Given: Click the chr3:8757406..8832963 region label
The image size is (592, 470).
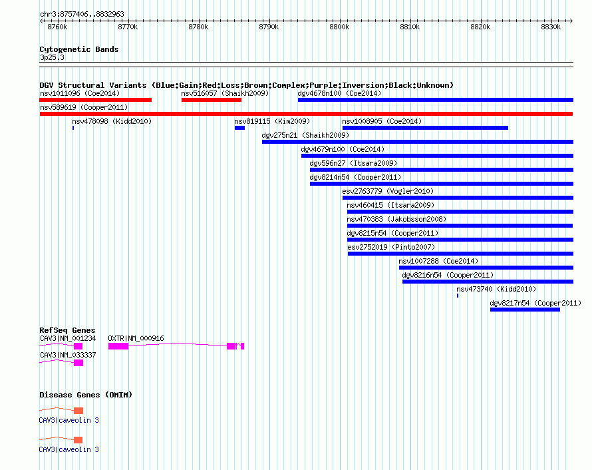Looking at the screenshot, I should pos(82,14).
